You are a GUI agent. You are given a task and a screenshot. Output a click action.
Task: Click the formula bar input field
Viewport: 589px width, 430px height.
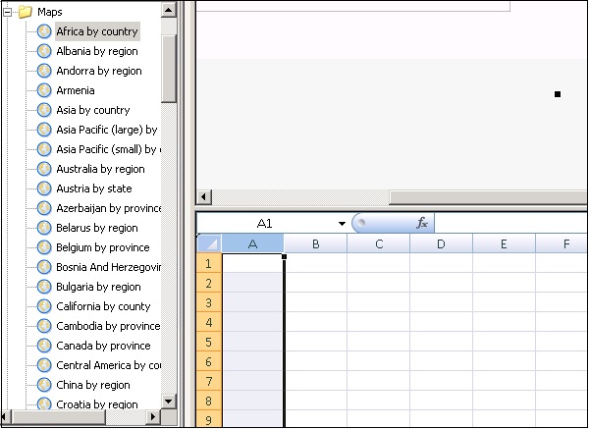[510, 224]
